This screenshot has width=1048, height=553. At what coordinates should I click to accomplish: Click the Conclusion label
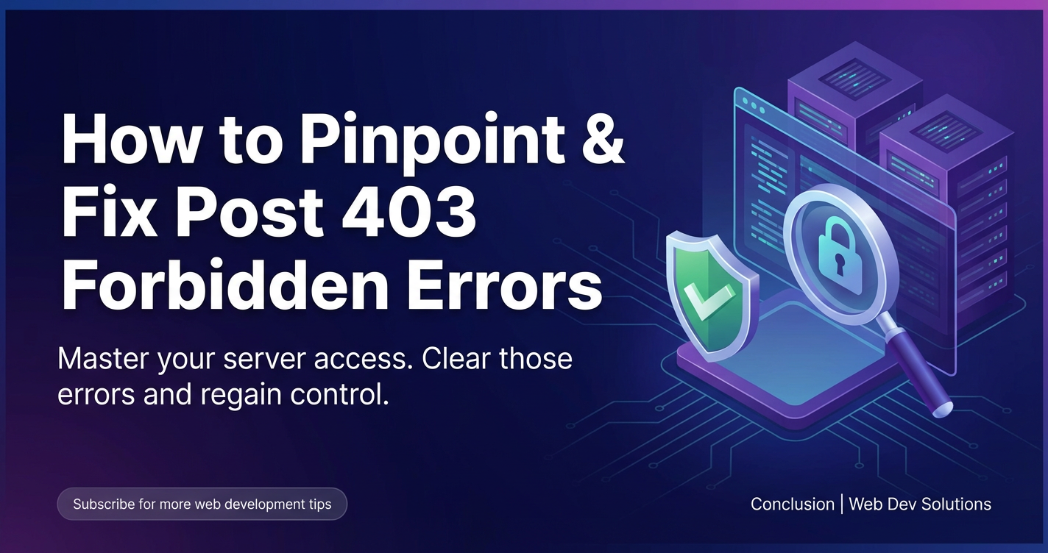792,504
